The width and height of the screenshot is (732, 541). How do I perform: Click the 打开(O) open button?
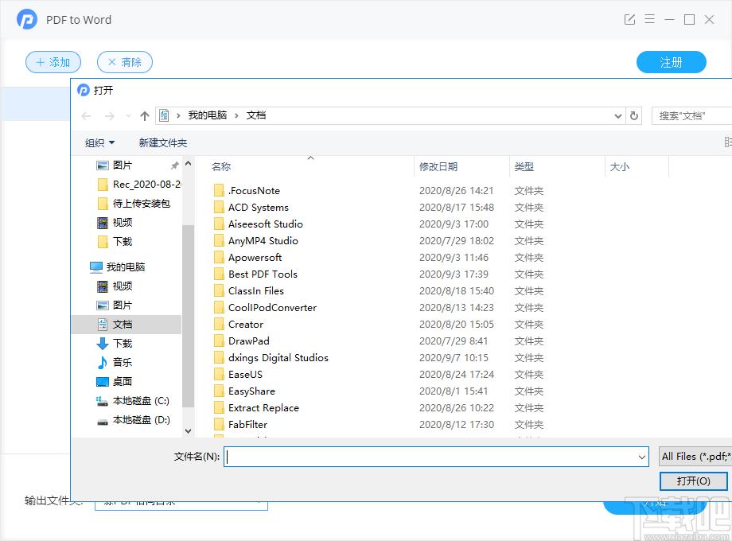(693, 481)
